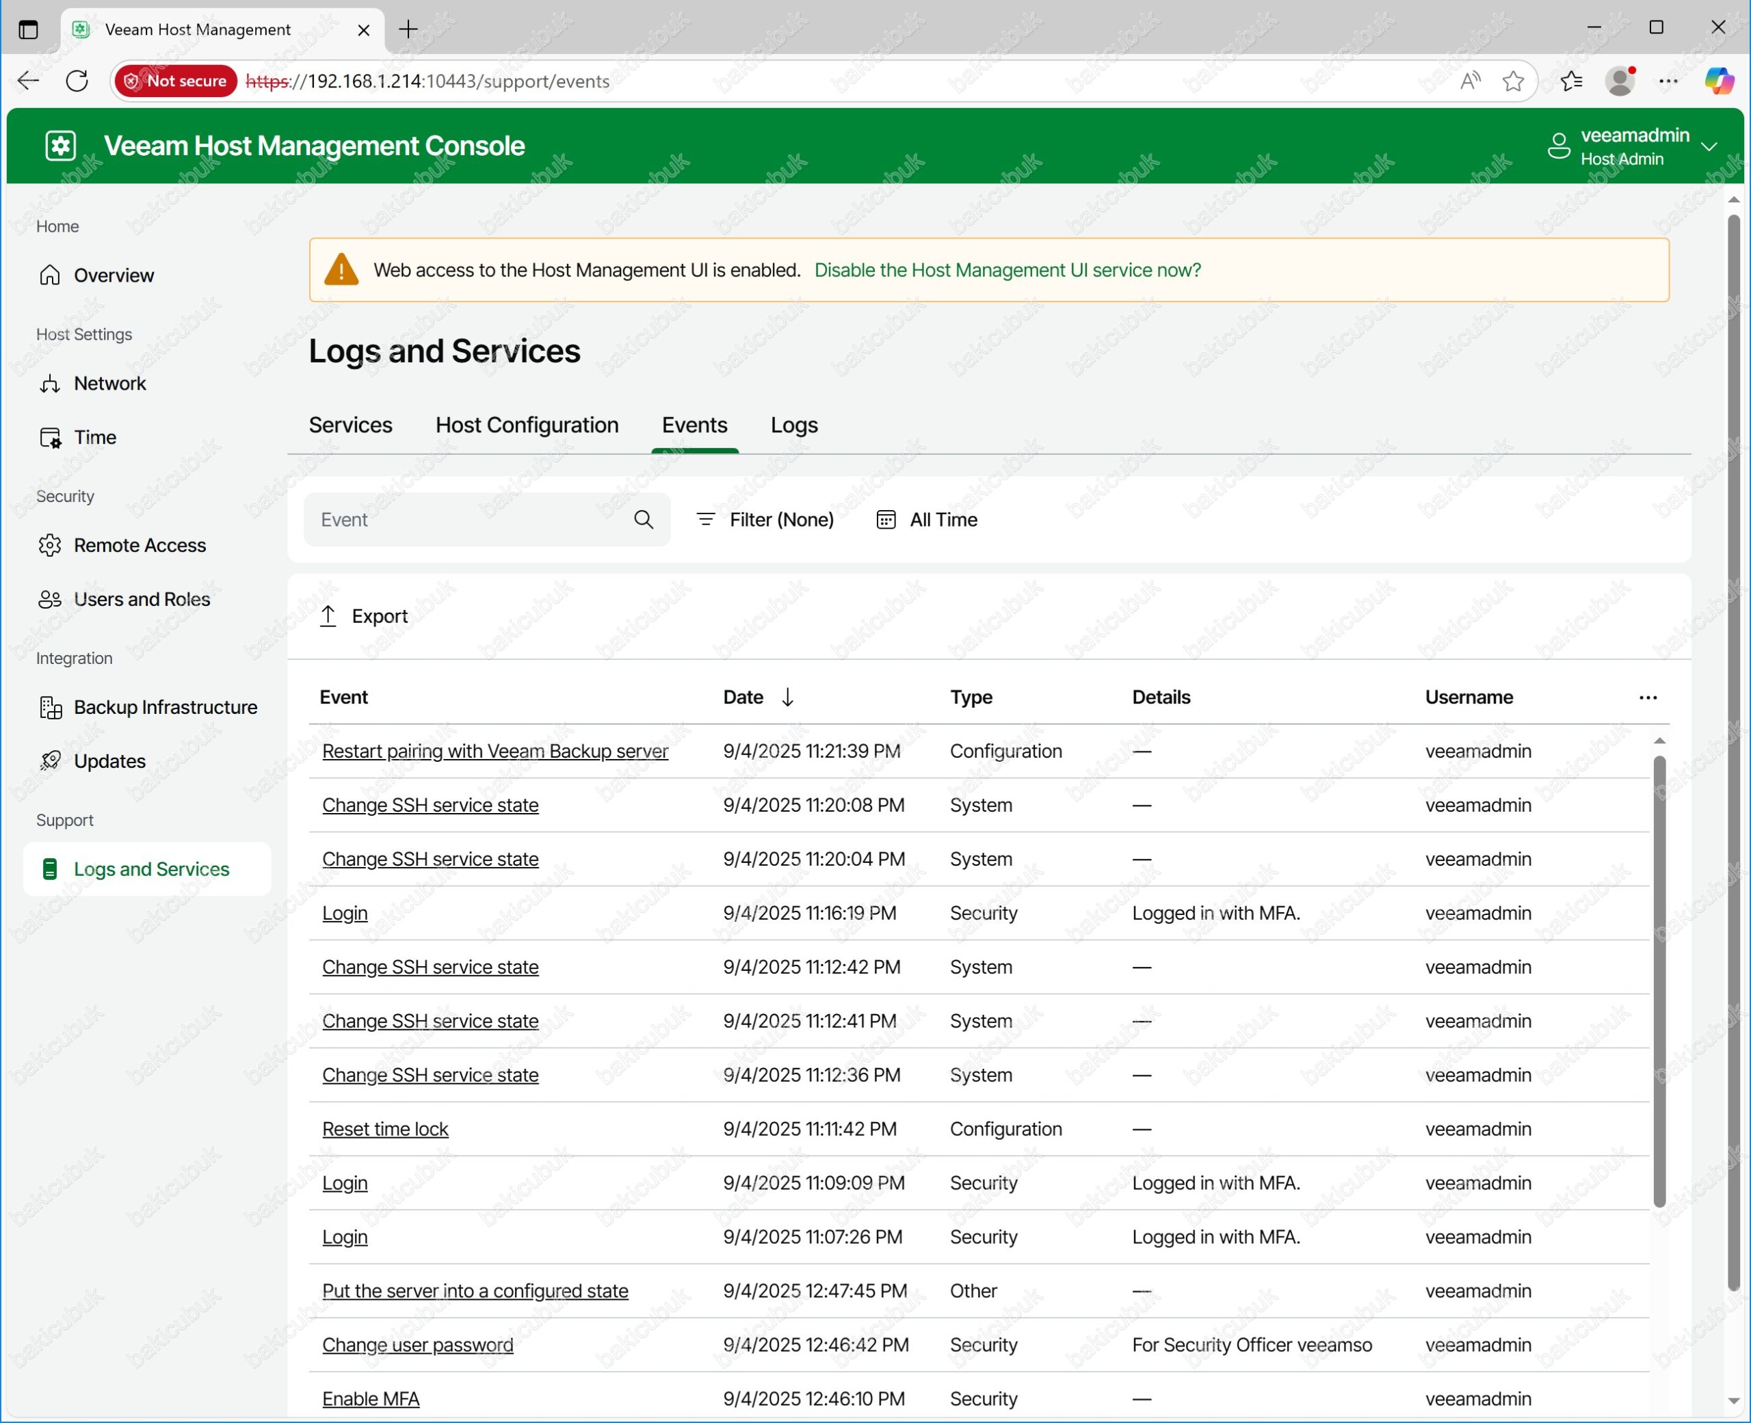Click the 'Other' type cell
The width and height of the screenshot is (1751, 1423).
click(x=973, y=1291)
